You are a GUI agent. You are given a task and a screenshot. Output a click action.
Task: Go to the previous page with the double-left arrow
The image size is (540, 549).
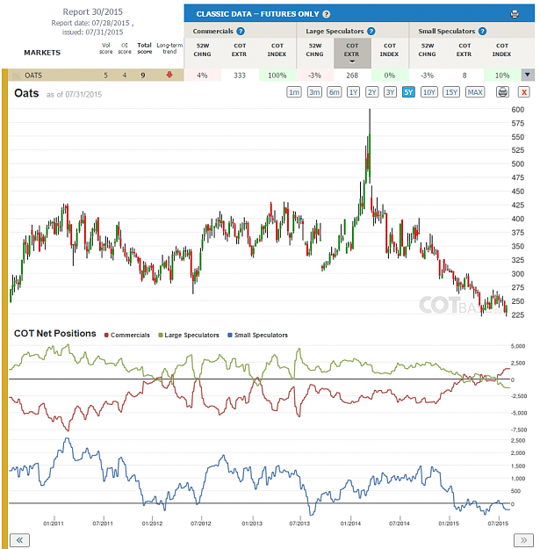pos(19,540)
